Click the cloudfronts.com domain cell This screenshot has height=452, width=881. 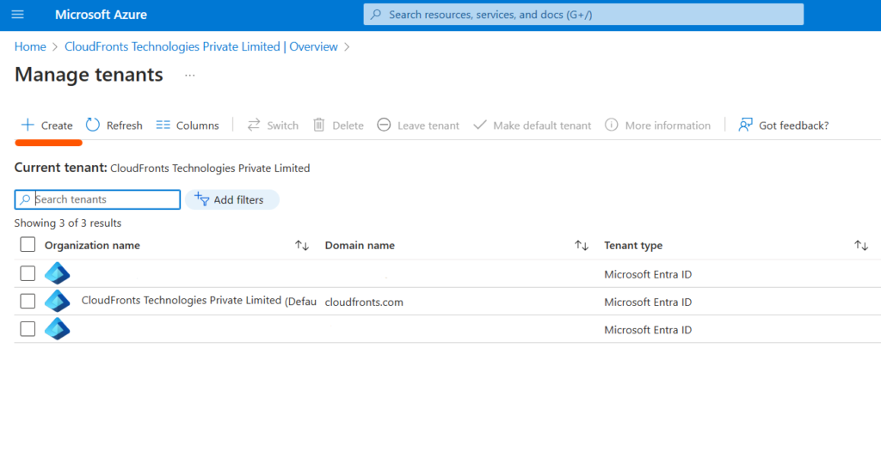[364, 302]
